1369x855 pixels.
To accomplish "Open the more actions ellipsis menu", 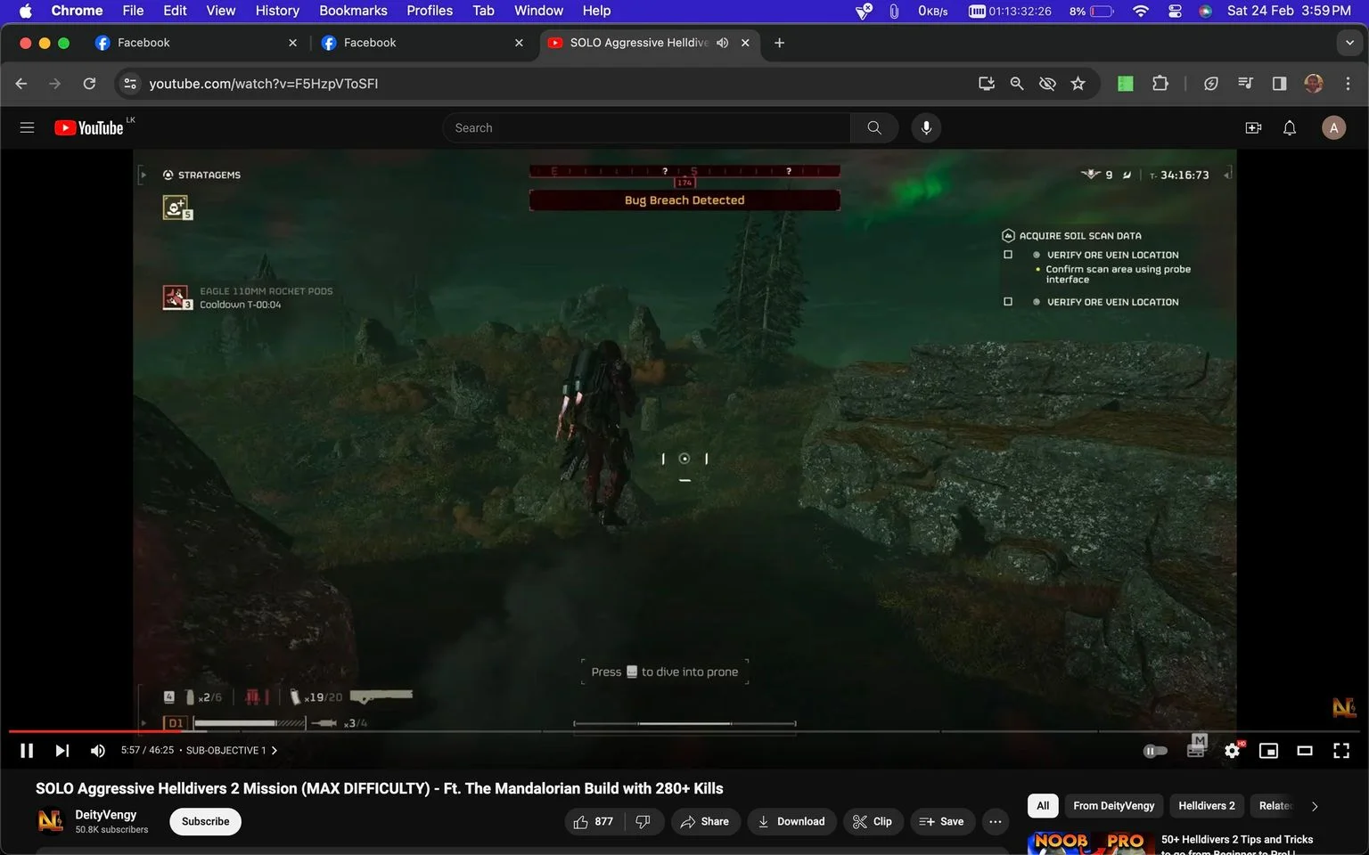I will tap(996, 821).
